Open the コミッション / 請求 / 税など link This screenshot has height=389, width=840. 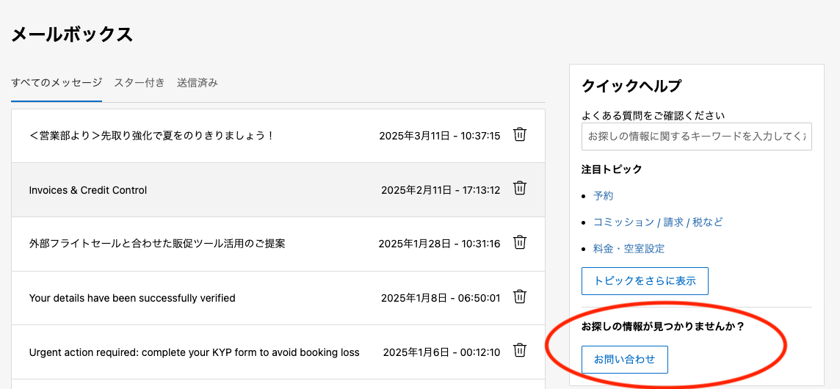pos(658,222)
